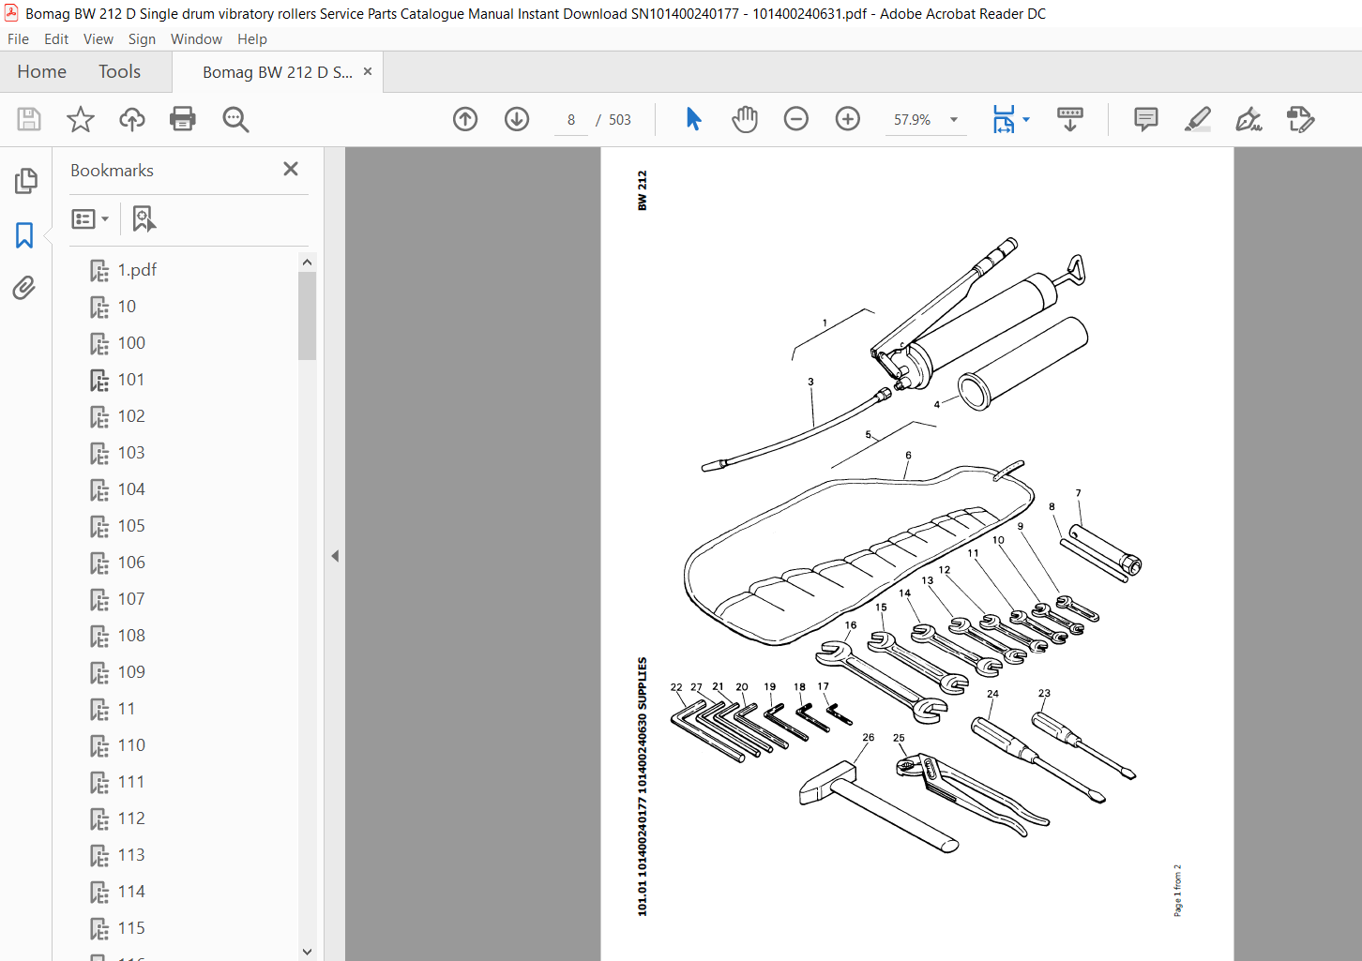
Task: Open the Find text magnifier tool
Action: point(235,119)
